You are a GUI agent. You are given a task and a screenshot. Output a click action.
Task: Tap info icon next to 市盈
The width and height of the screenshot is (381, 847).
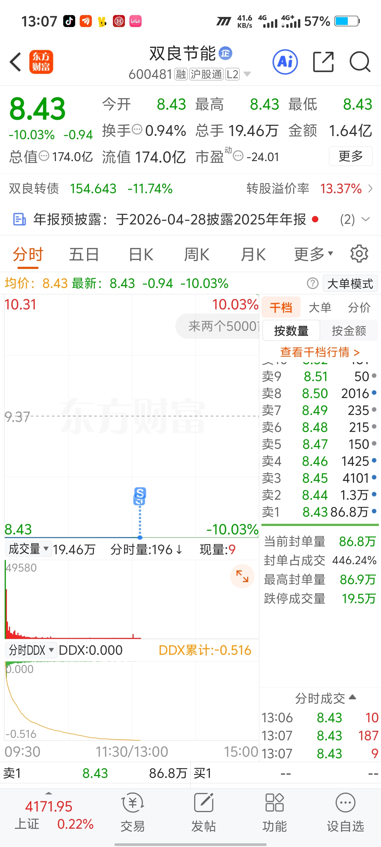click(x=238, y=156)
